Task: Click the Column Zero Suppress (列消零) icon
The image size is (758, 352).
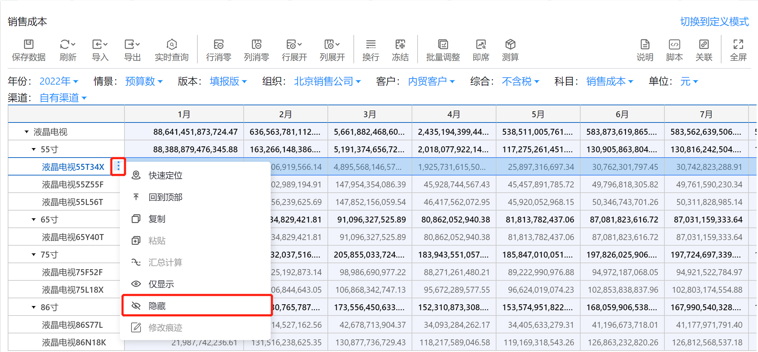Action: pos(256,45)
